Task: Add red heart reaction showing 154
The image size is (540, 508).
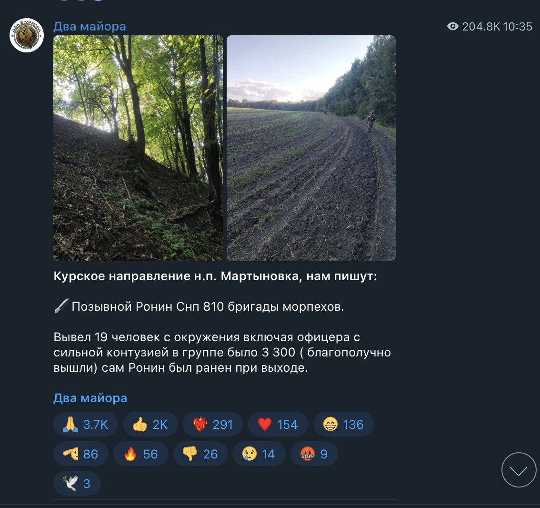Action: (x=278, y=424)
